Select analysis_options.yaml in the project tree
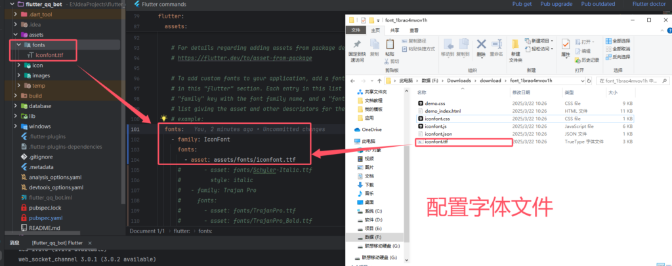 point(55,177)
